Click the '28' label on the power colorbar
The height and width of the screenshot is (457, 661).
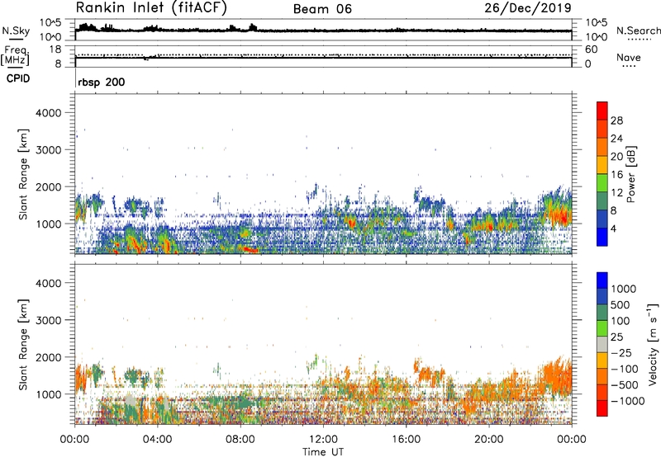tap(616, 120)
